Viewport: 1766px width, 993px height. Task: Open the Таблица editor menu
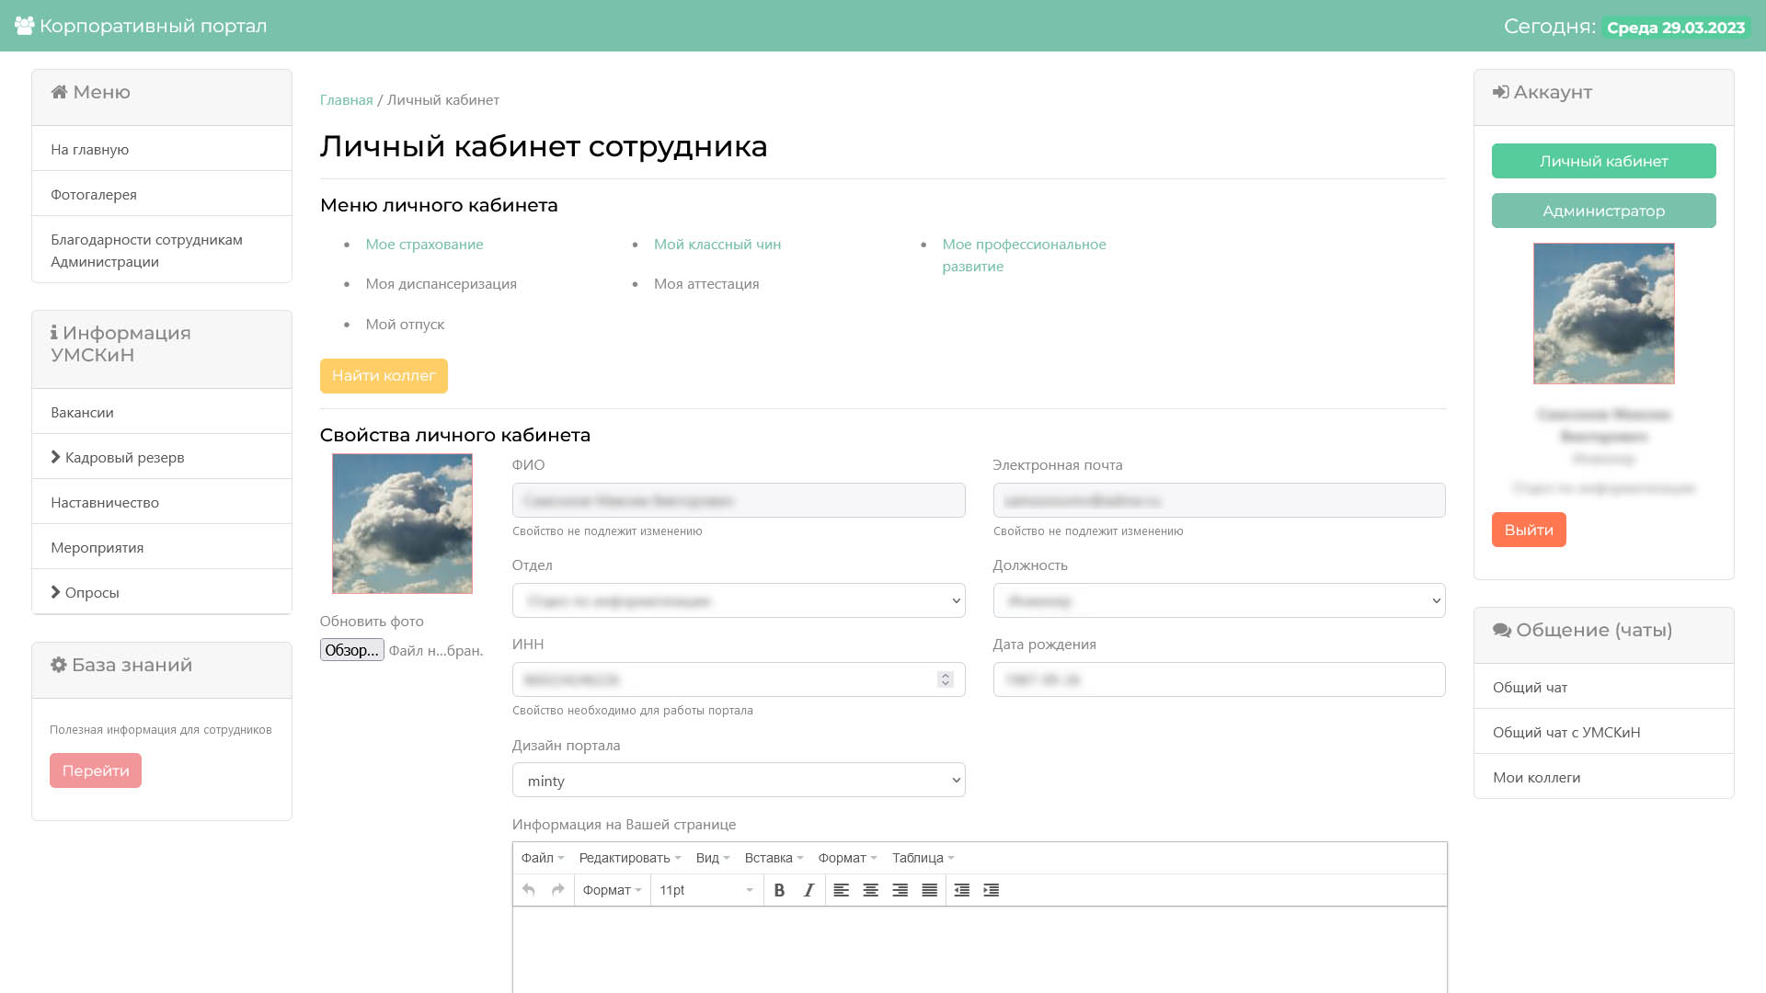923,858
